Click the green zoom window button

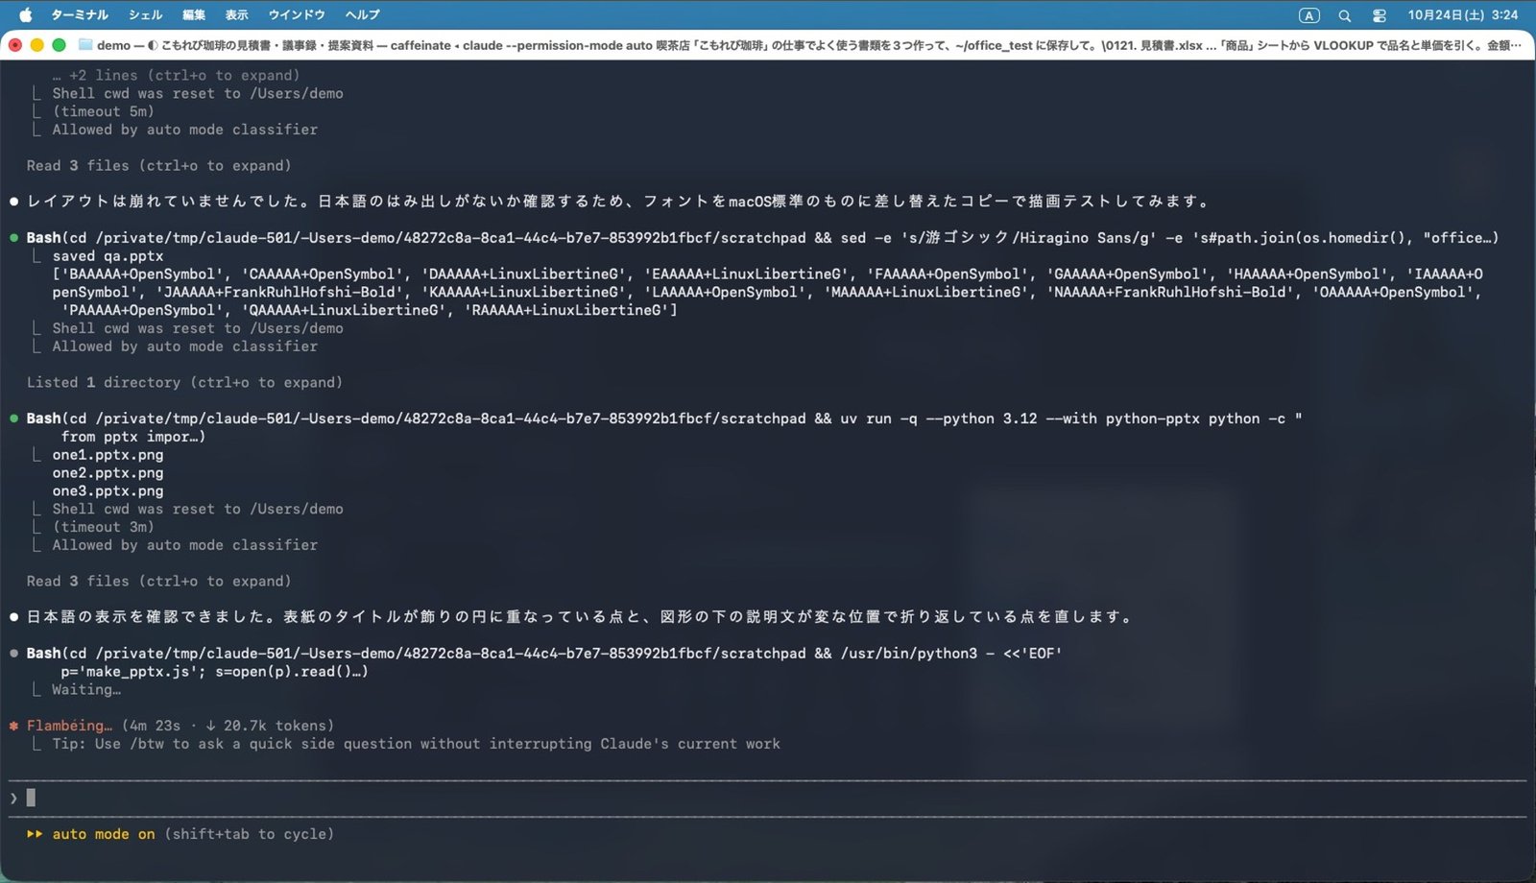pyautogui.click(x=59, y=45)
